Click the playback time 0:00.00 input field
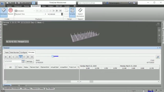Viewport: 164px width, 92px height. pos(55,14)
